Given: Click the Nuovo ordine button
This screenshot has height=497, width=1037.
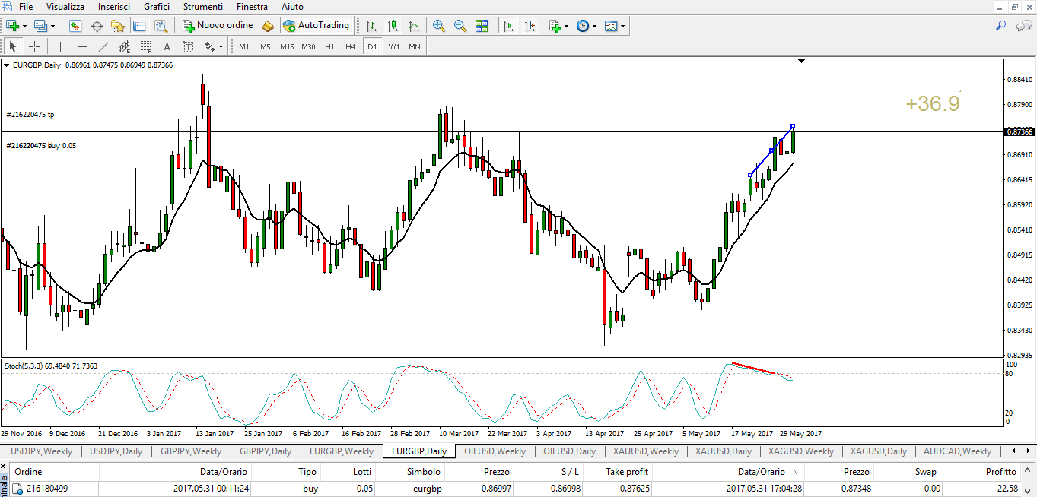Looking at the screenshot, I should tap(218, 26).
